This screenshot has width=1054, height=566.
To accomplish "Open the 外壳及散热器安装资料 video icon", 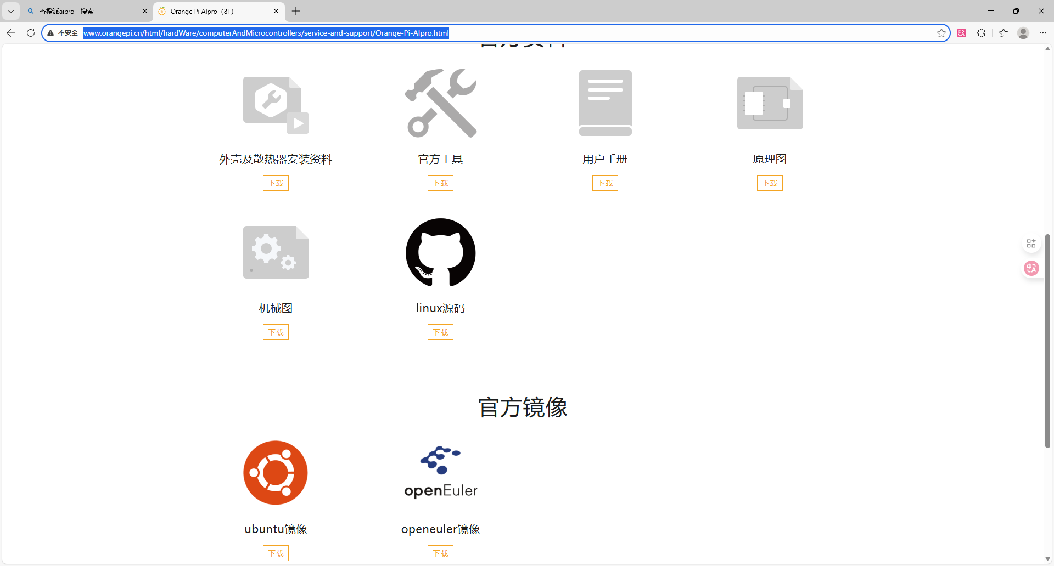I will (276, 104).
